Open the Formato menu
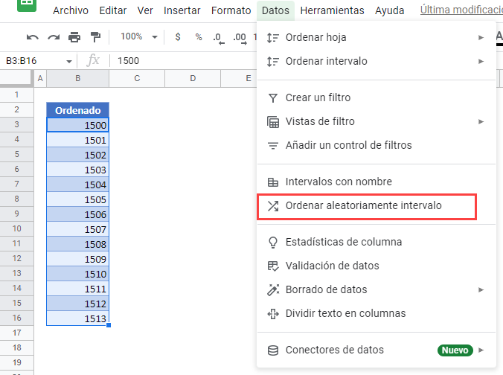 (231, 10)
